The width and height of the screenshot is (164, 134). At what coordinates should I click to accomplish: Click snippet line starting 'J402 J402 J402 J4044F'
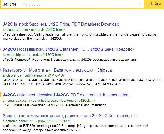pyautogui.click(x=82, y=80)
